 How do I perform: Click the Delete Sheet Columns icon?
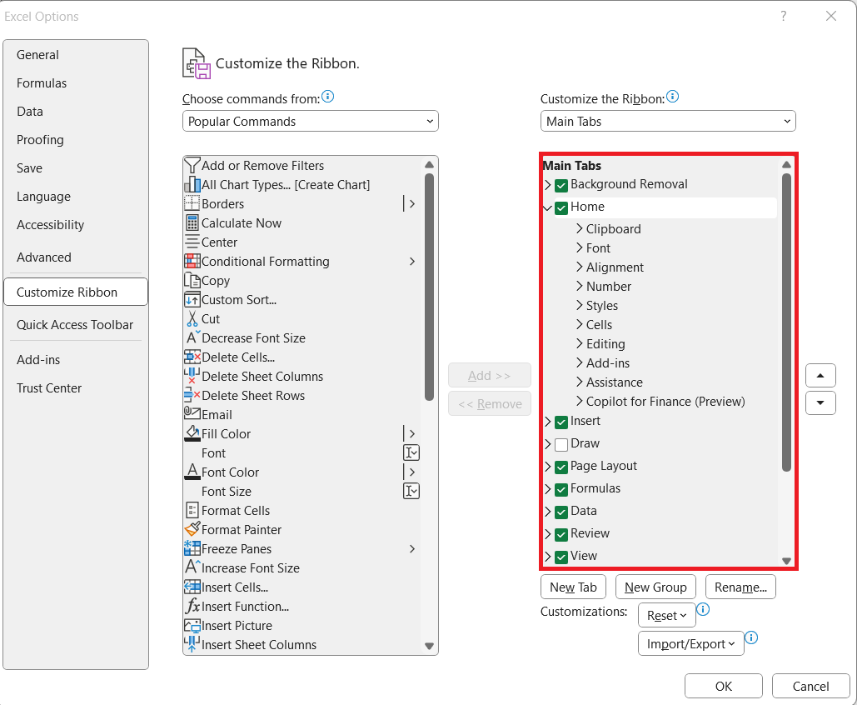tap(192, 376)
